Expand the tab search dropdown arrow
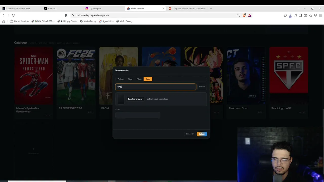 [298, 9]
